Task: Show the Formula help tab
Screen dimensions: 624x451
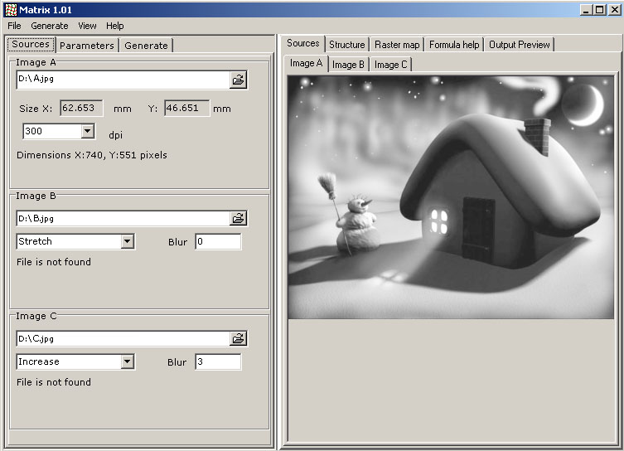Action: pyautogui.click(x=454, y=45)
